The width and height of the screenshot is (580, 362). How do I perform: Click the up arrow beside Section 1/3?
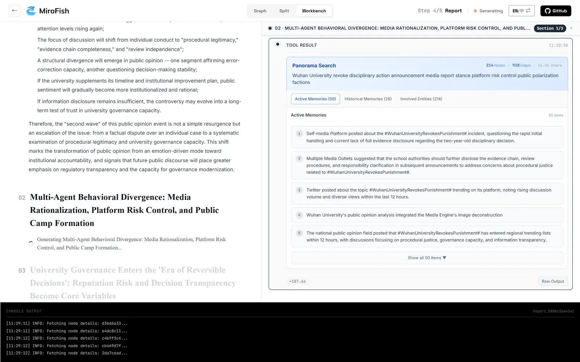571,28
